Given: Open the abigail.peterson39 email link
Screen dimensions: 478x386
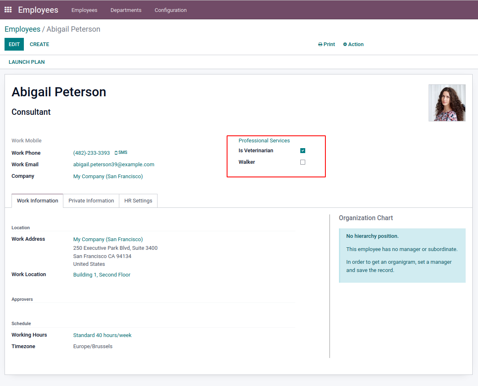Looking at the screenshot, I should point(114,165).
